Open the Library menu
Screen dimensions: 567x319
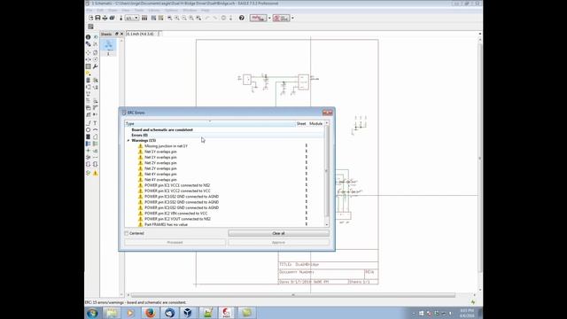(x=154, y=10)
